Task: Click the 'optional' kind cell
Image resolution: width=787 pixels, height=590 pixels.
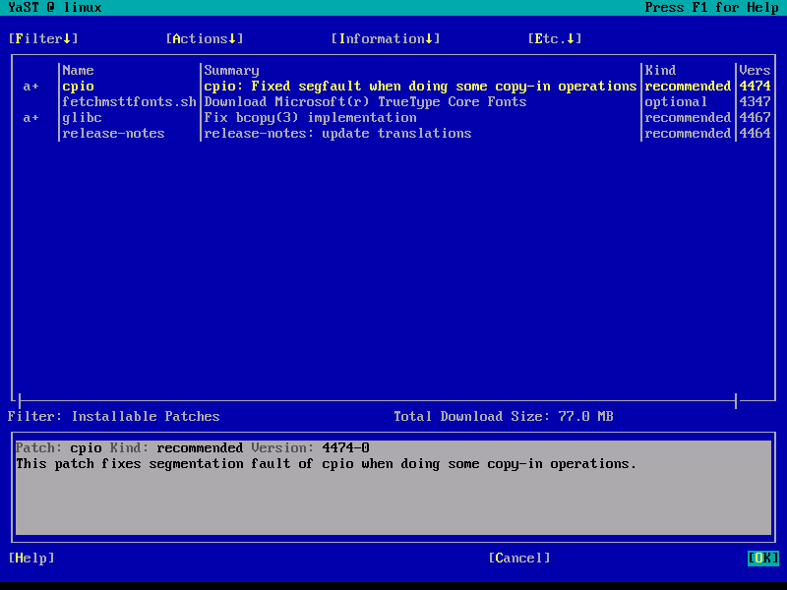Action: (676, 102)
